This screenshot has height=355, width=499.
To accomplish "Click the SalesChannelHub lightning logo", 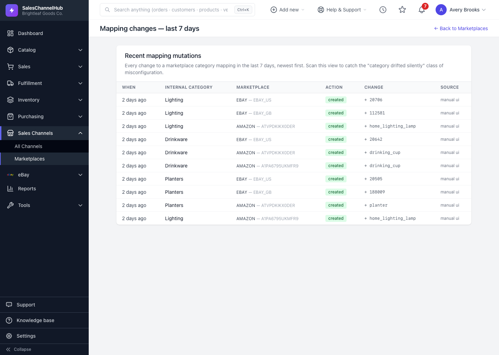I will (x=12, y=10).
